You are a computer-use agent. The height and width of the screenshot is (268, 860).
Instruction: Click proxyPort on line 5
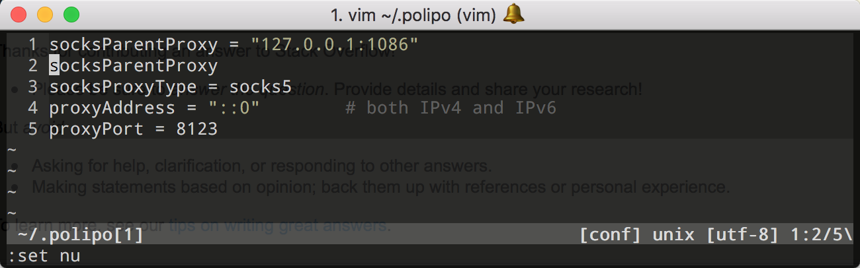click(x=97, y=129)
